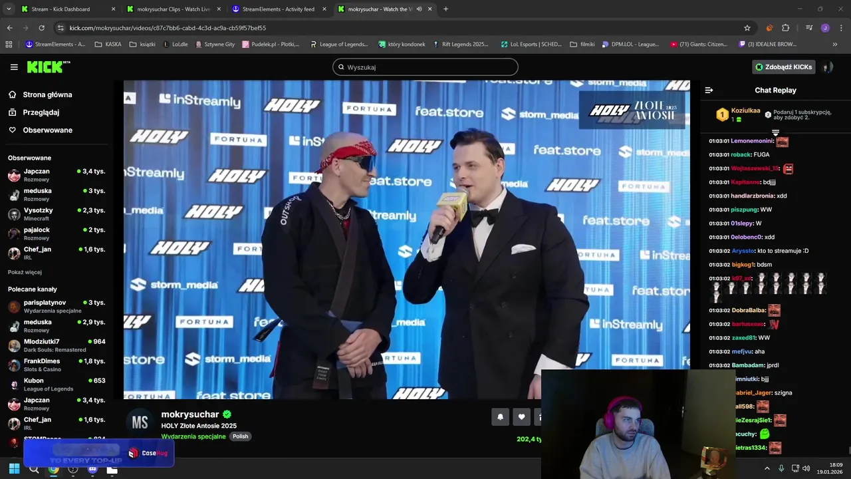Go to Strona główna
Screen dimensions: 851x479
47,94
